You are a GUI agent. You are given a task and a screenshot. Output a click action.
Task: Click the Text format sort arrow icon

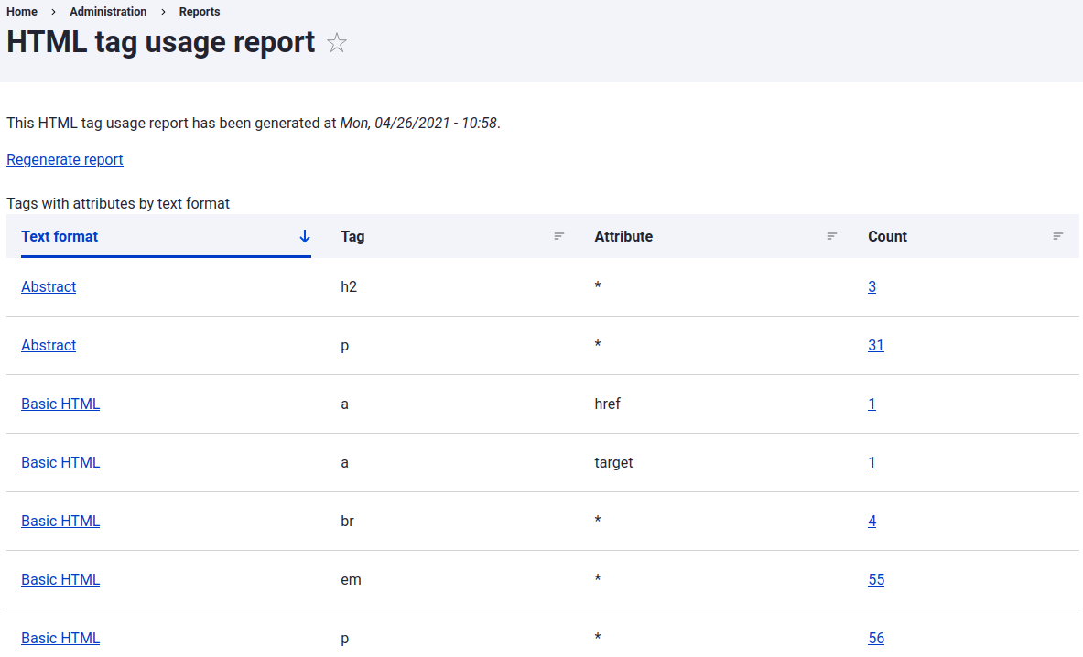tap(305, 236)
